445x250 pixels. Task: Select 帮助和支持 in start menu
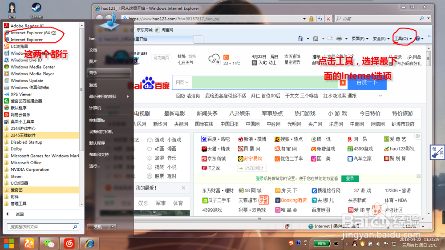pyautogui.click(x=99, y=154)
